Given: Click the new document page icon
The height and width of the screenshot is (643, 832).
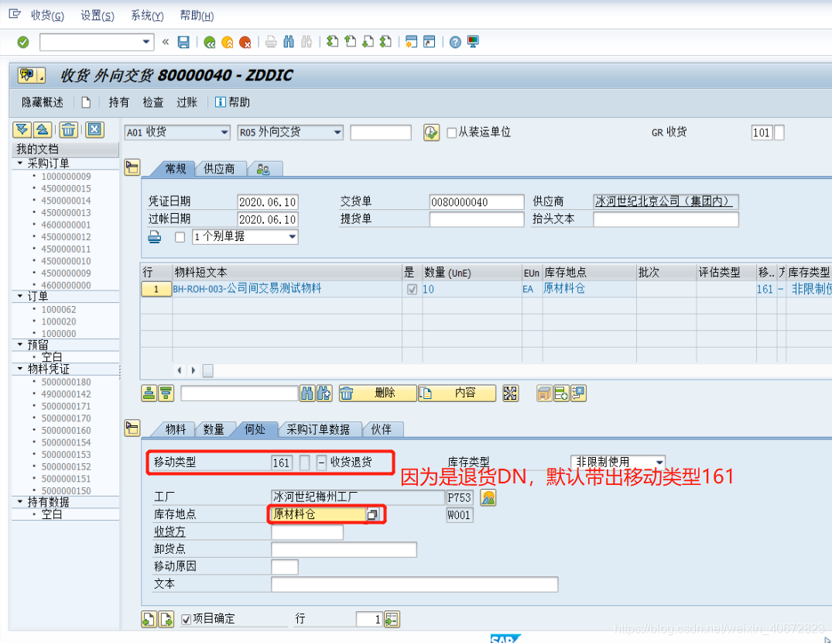Looking at the screenshot, I should point(86,102).
